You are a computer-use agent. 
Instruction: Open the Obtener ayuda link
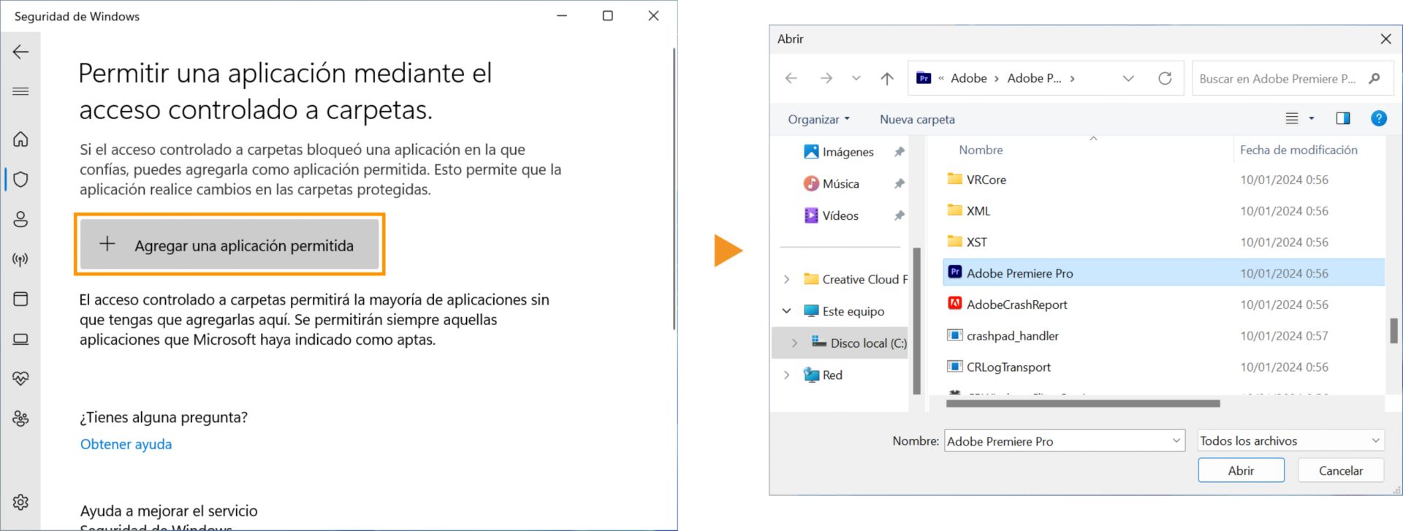click(126, 444)
